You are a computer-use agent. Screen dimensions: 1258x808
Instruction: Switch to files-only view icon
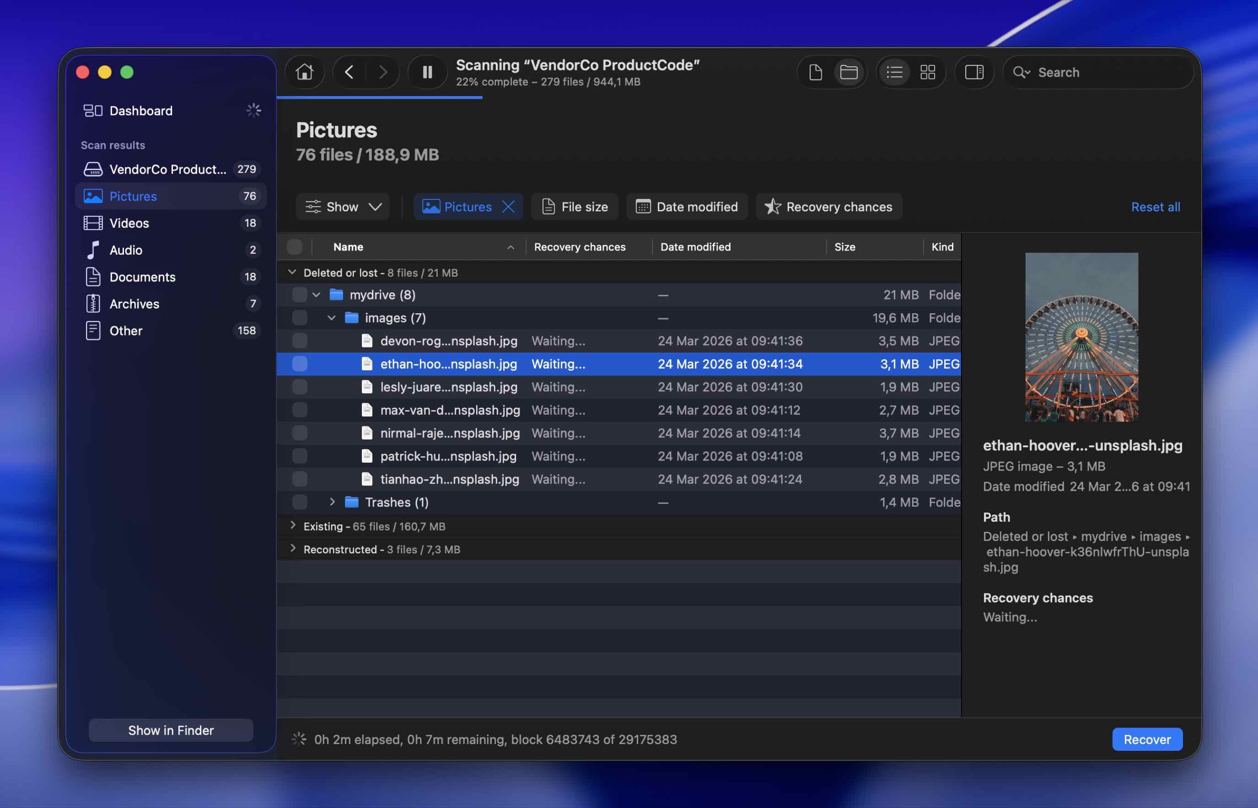[816, 72]
